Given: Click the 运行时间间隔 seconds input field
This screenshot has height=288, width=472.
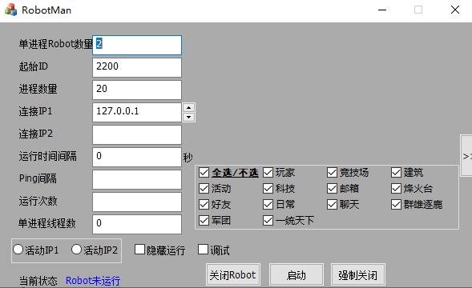Looking at the screenshot, I should (137, 157).
